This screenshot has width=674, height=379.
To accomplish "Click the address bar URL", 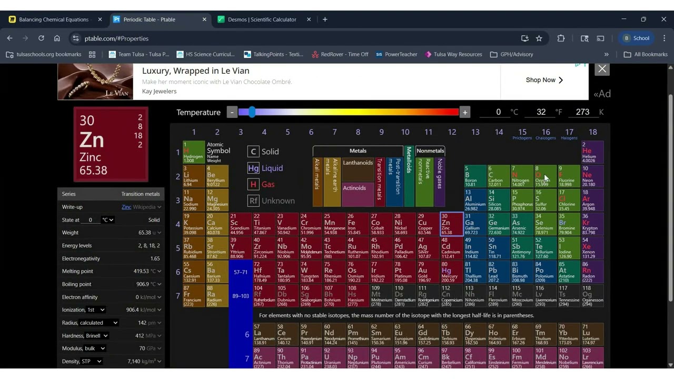I will pos(116,38).
